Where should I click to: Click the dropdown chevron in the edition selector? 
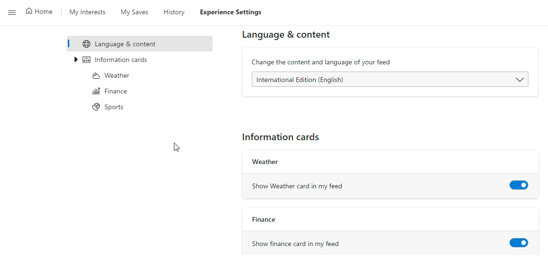tap(520, 80)
